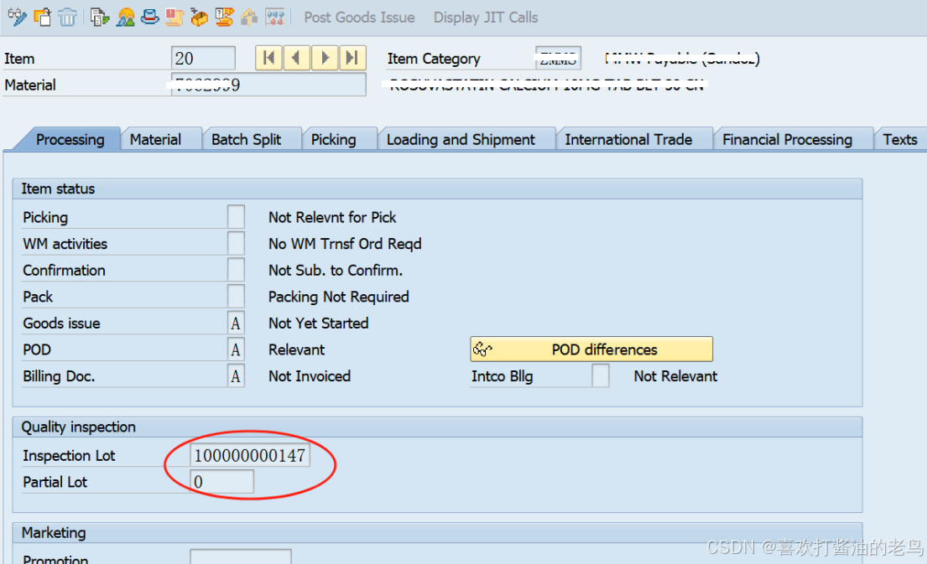Toggle the Intco Bllg checkbox

point(599,375)
